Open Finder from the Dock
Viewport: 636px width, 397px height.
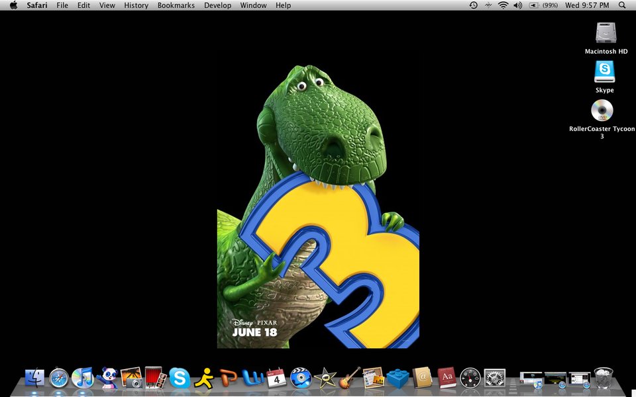(34, 378)
